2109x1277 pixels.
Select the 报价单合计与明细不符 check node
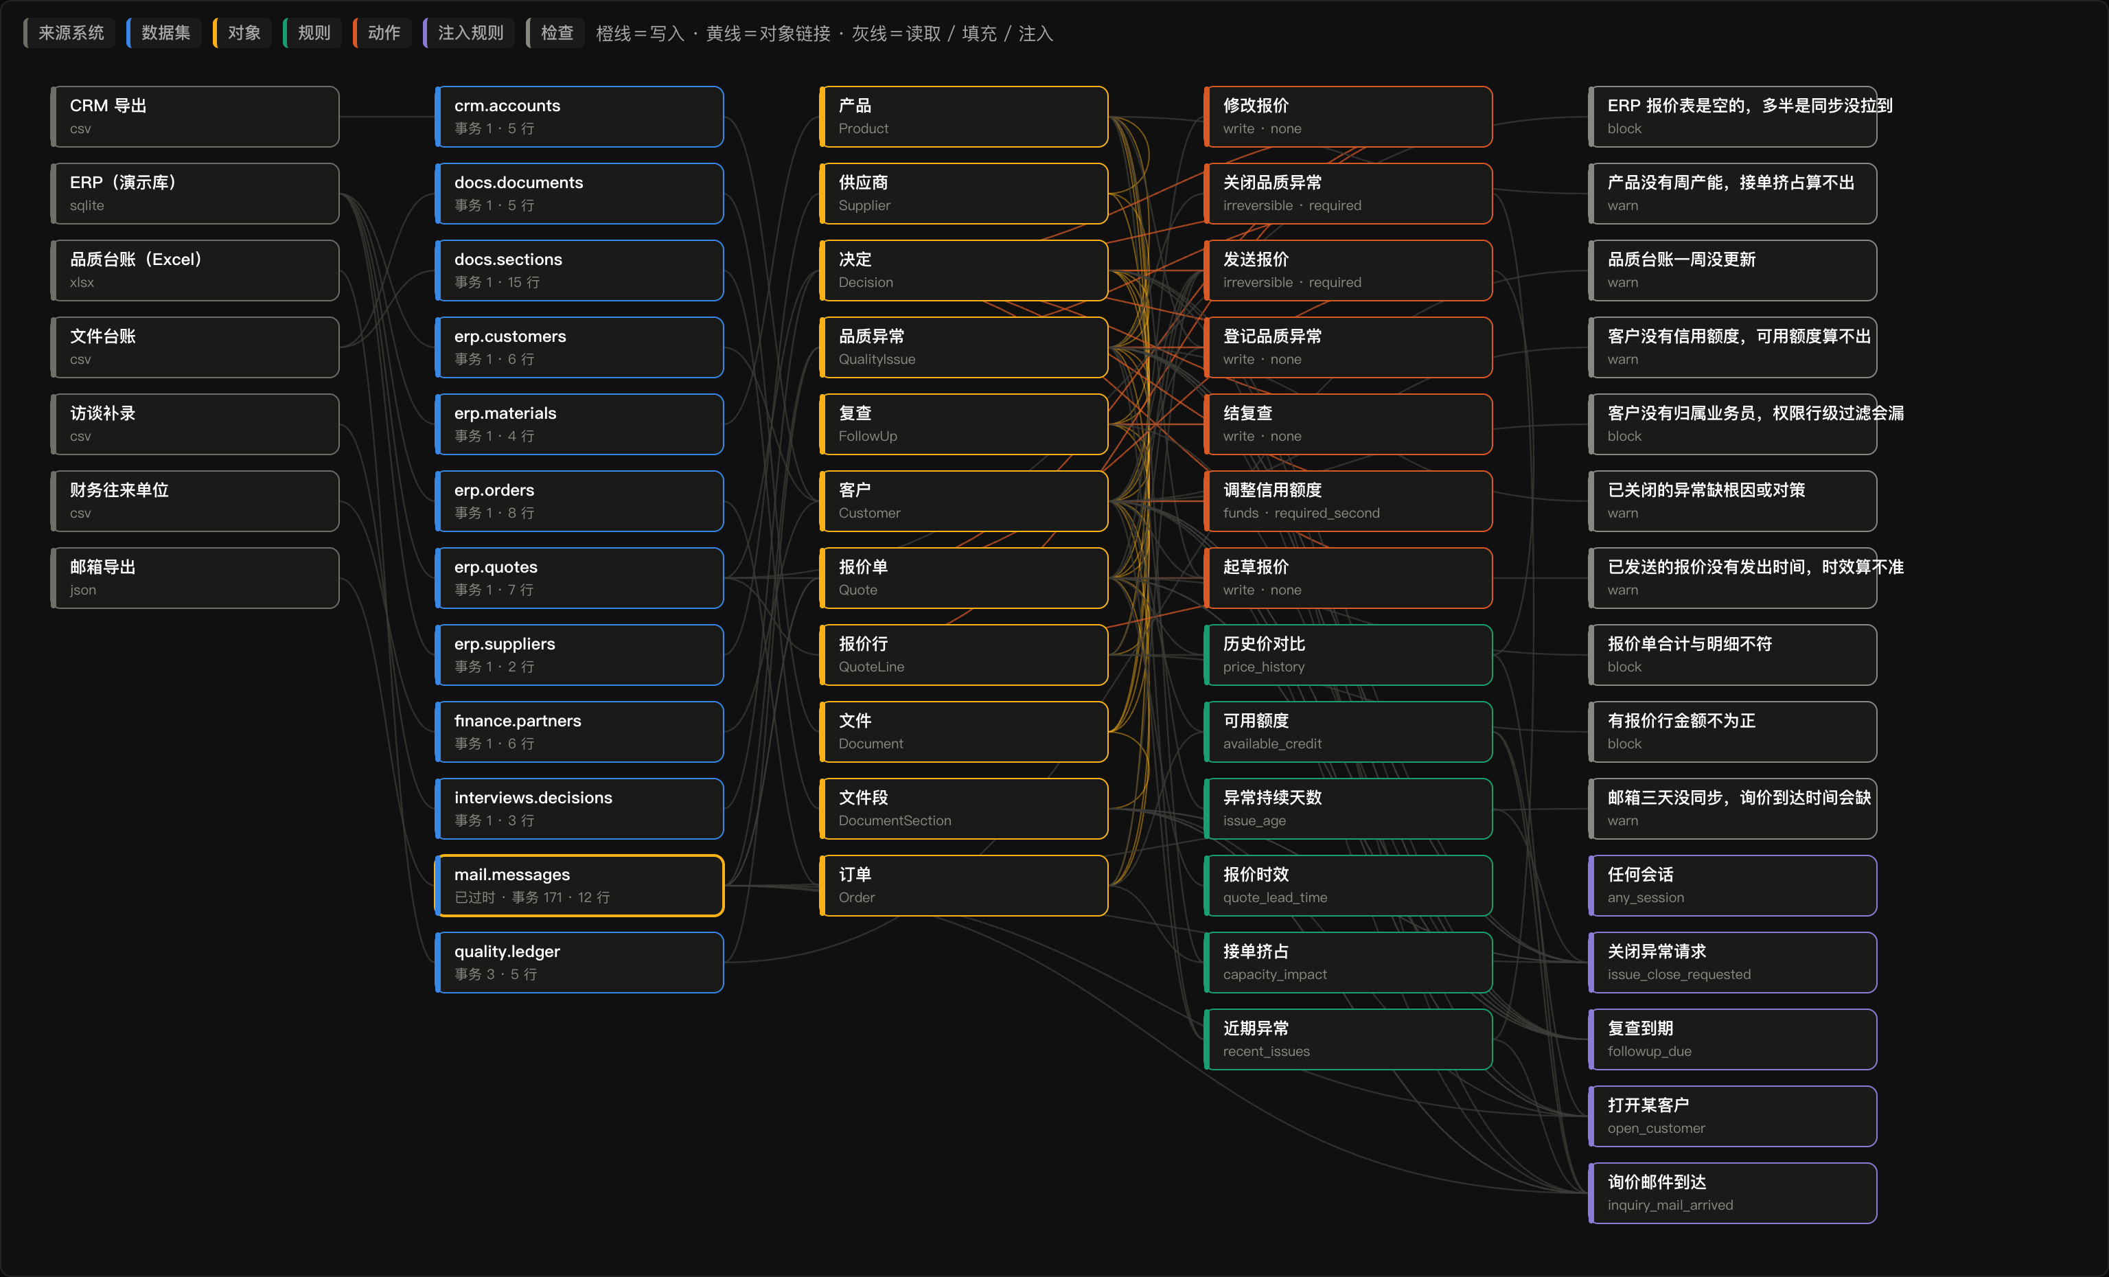[x=1732, y=655]
